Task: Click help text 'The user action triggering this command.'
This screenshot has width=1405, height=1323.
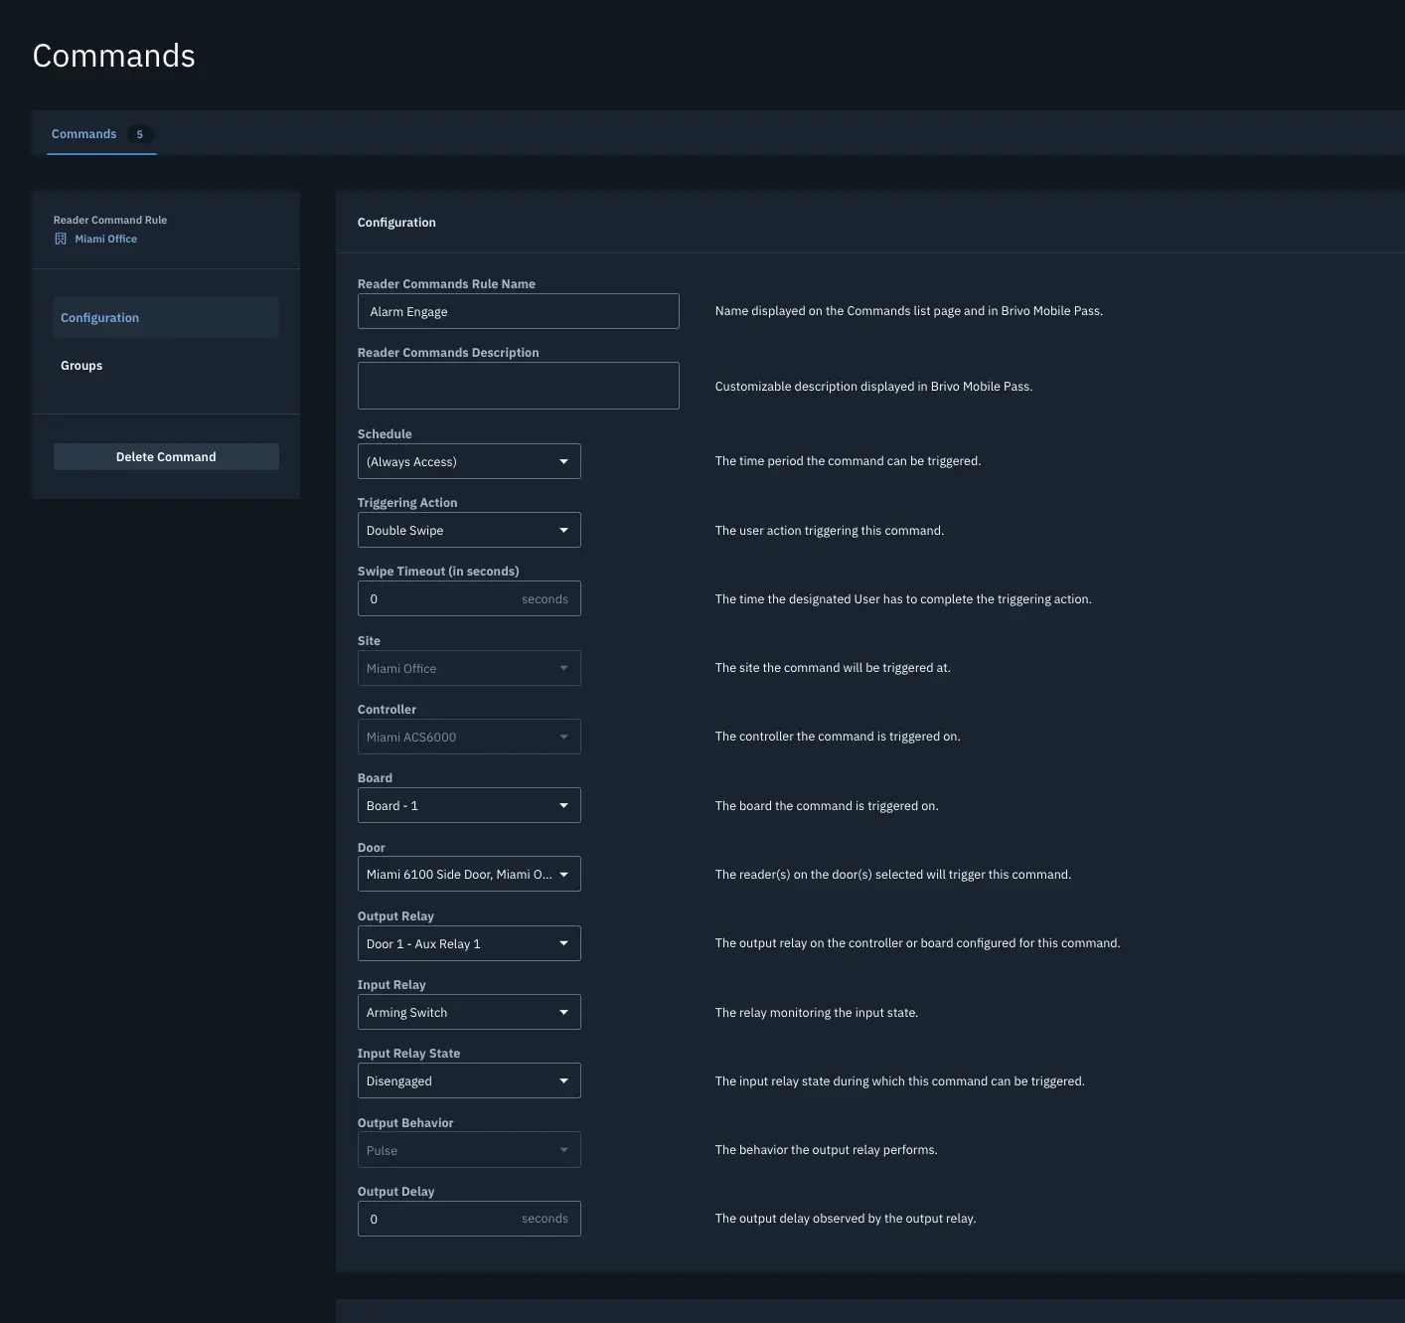Action: (x=830, y=531)
